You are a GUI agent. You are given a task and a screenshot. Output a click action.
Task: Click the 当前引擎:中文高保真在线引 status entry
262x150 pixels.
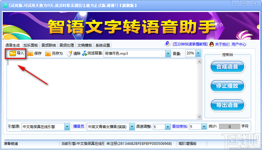click(83, 144)
